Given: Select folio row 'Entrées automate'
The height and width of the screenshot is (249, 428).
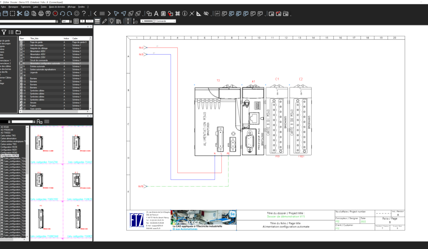Looking at the screenshot, I should (x=53, y=66).
